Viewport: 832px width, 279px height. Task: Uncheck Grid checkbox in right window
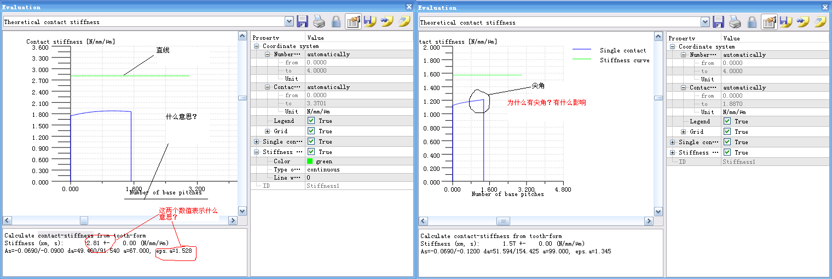[727, 132]
